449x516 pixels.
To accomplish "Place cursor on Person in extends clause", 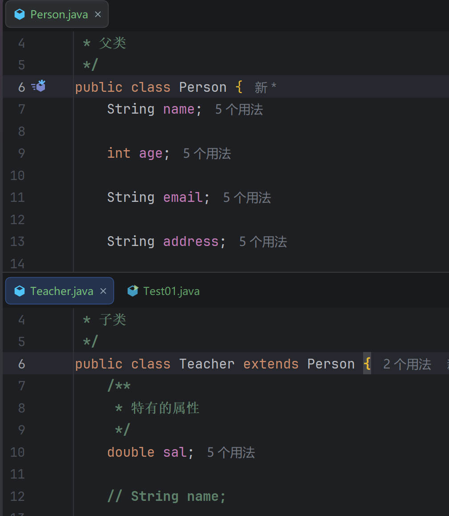I will [331, 364].
